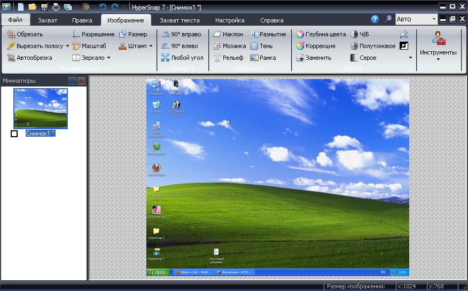This screenshot has height=291, width=468.
Task: Add a Тень shadow effect
Action: pyautogui.click(x=261, y=46)
